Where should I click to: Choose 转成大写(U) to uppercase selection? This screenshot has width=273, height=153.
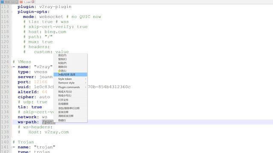[70, 92]
